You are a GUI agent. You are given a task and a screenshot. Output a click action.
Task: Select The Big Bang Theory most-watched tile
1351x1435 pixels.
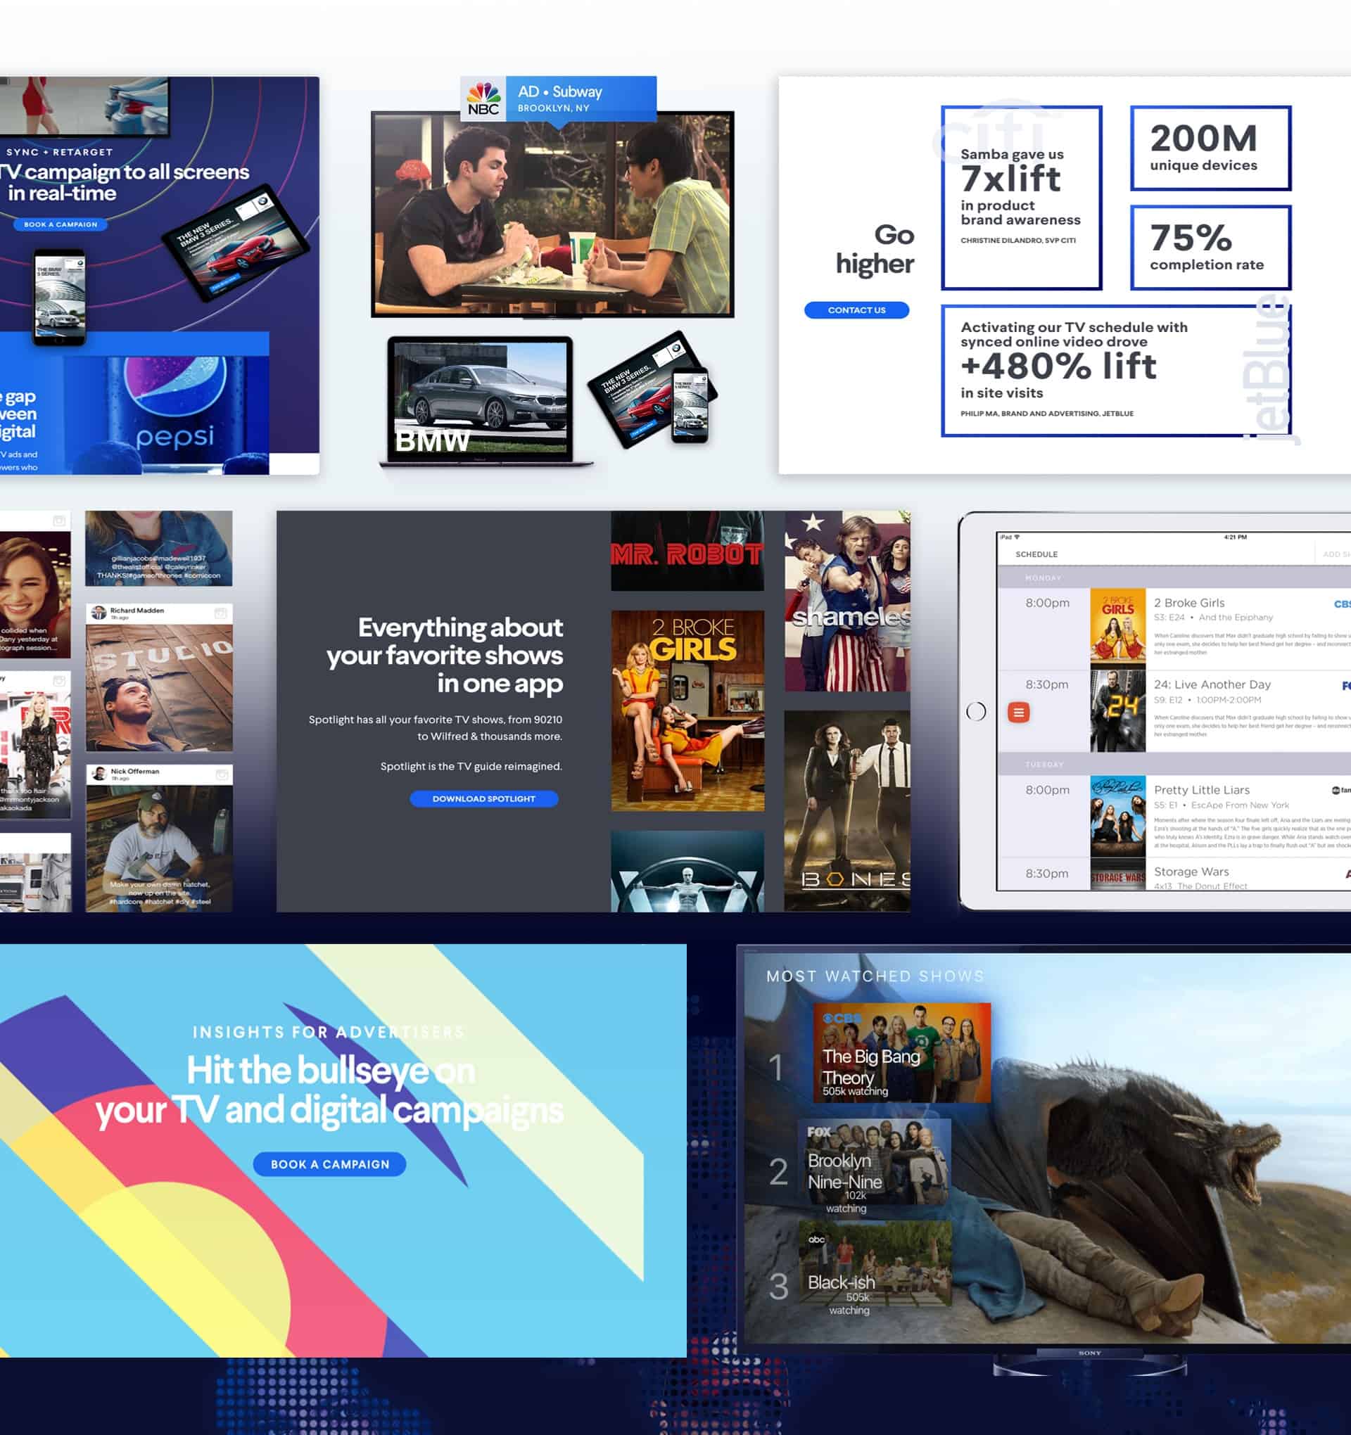click(x=902, y=1052)
